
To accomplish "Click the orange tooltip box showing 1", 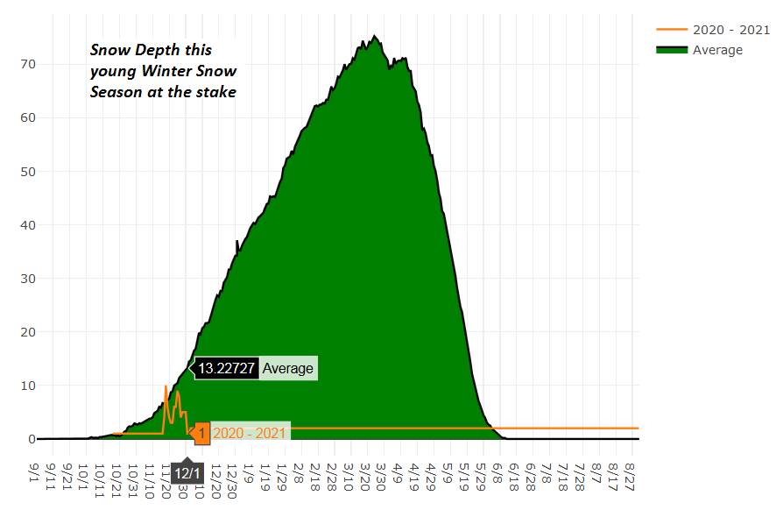I will click(201, 433).
